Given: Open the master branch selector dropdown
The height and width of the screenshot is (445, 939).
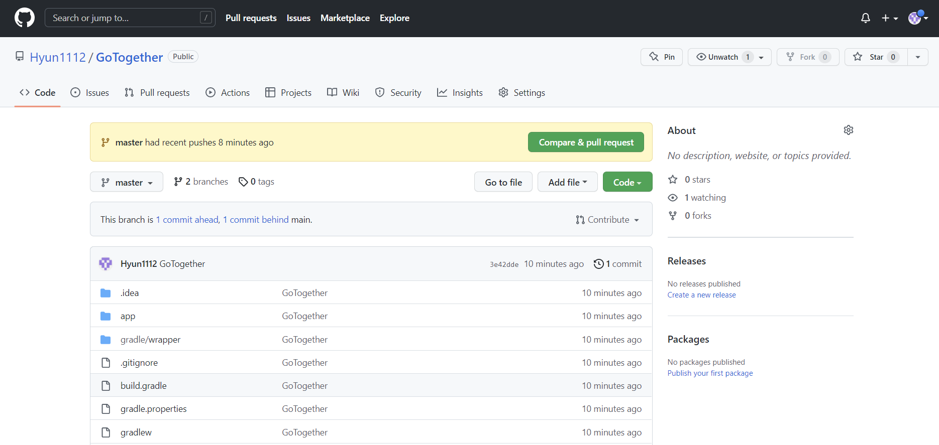Looking at the screenshot, I should tap(127, 182).
